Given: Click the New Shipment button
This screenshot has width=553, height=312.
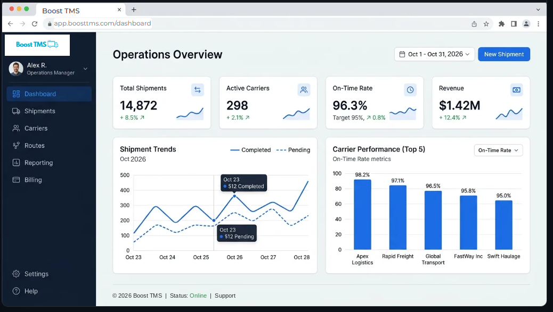Looking at the screenshot, I should pos(504,54).
